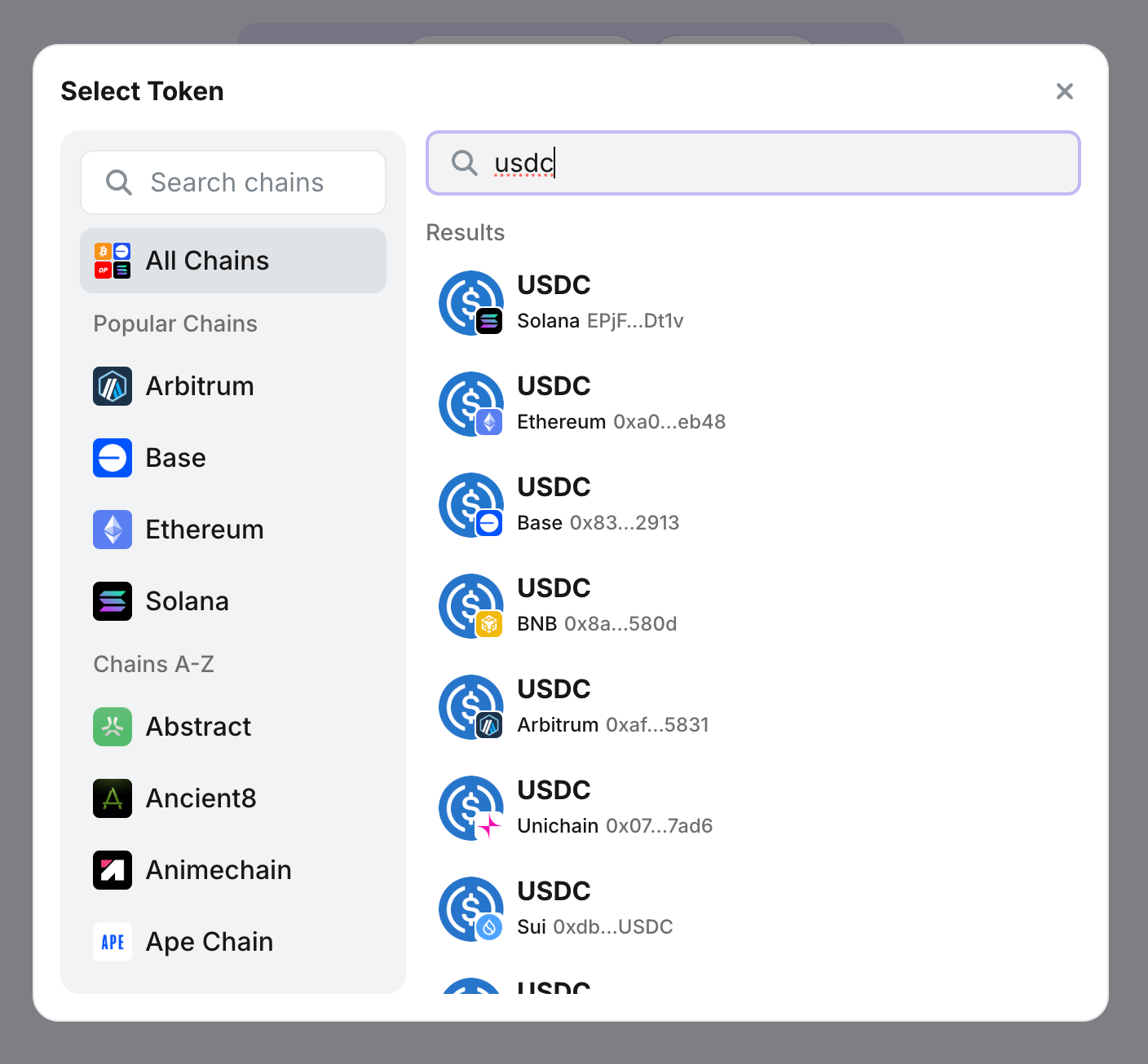The width and height of the screenshot is (1148, 1064).
Task: Click the green Abstract chain icon
Action: pos(113,727)
